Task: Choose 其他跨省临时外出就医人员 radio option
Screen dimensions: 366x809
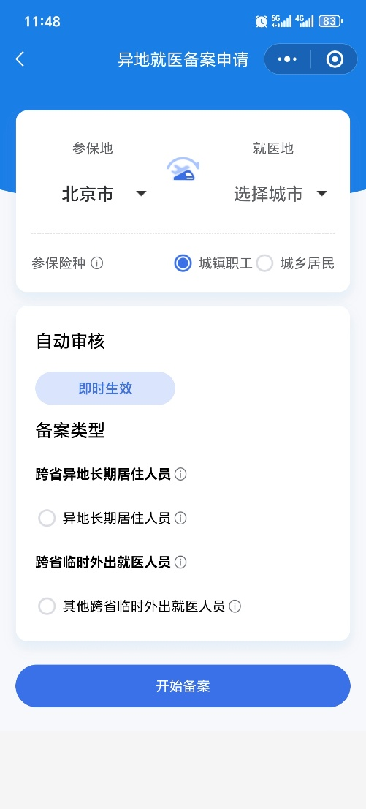Action: (47, 606)
